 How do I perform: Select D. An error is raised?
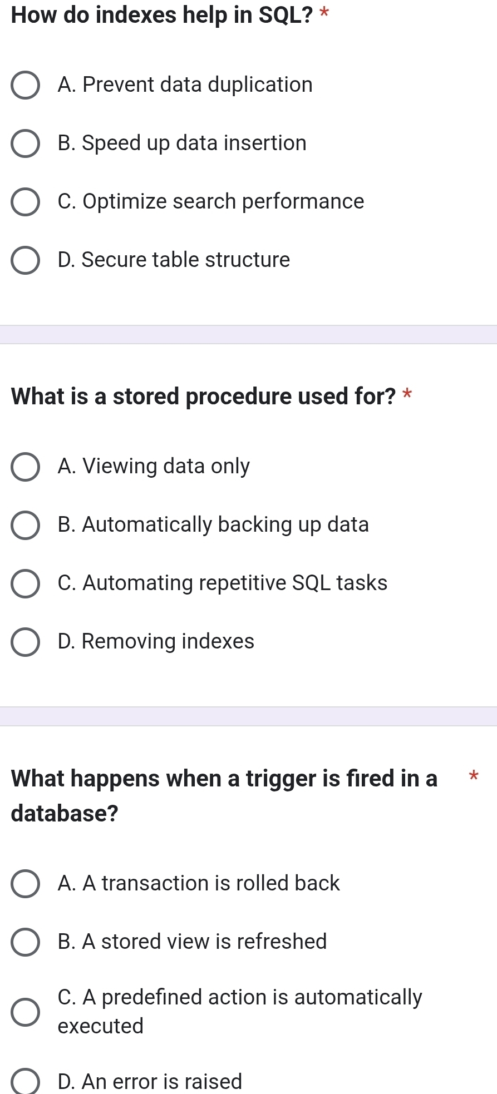click(x=26, y=1082)
